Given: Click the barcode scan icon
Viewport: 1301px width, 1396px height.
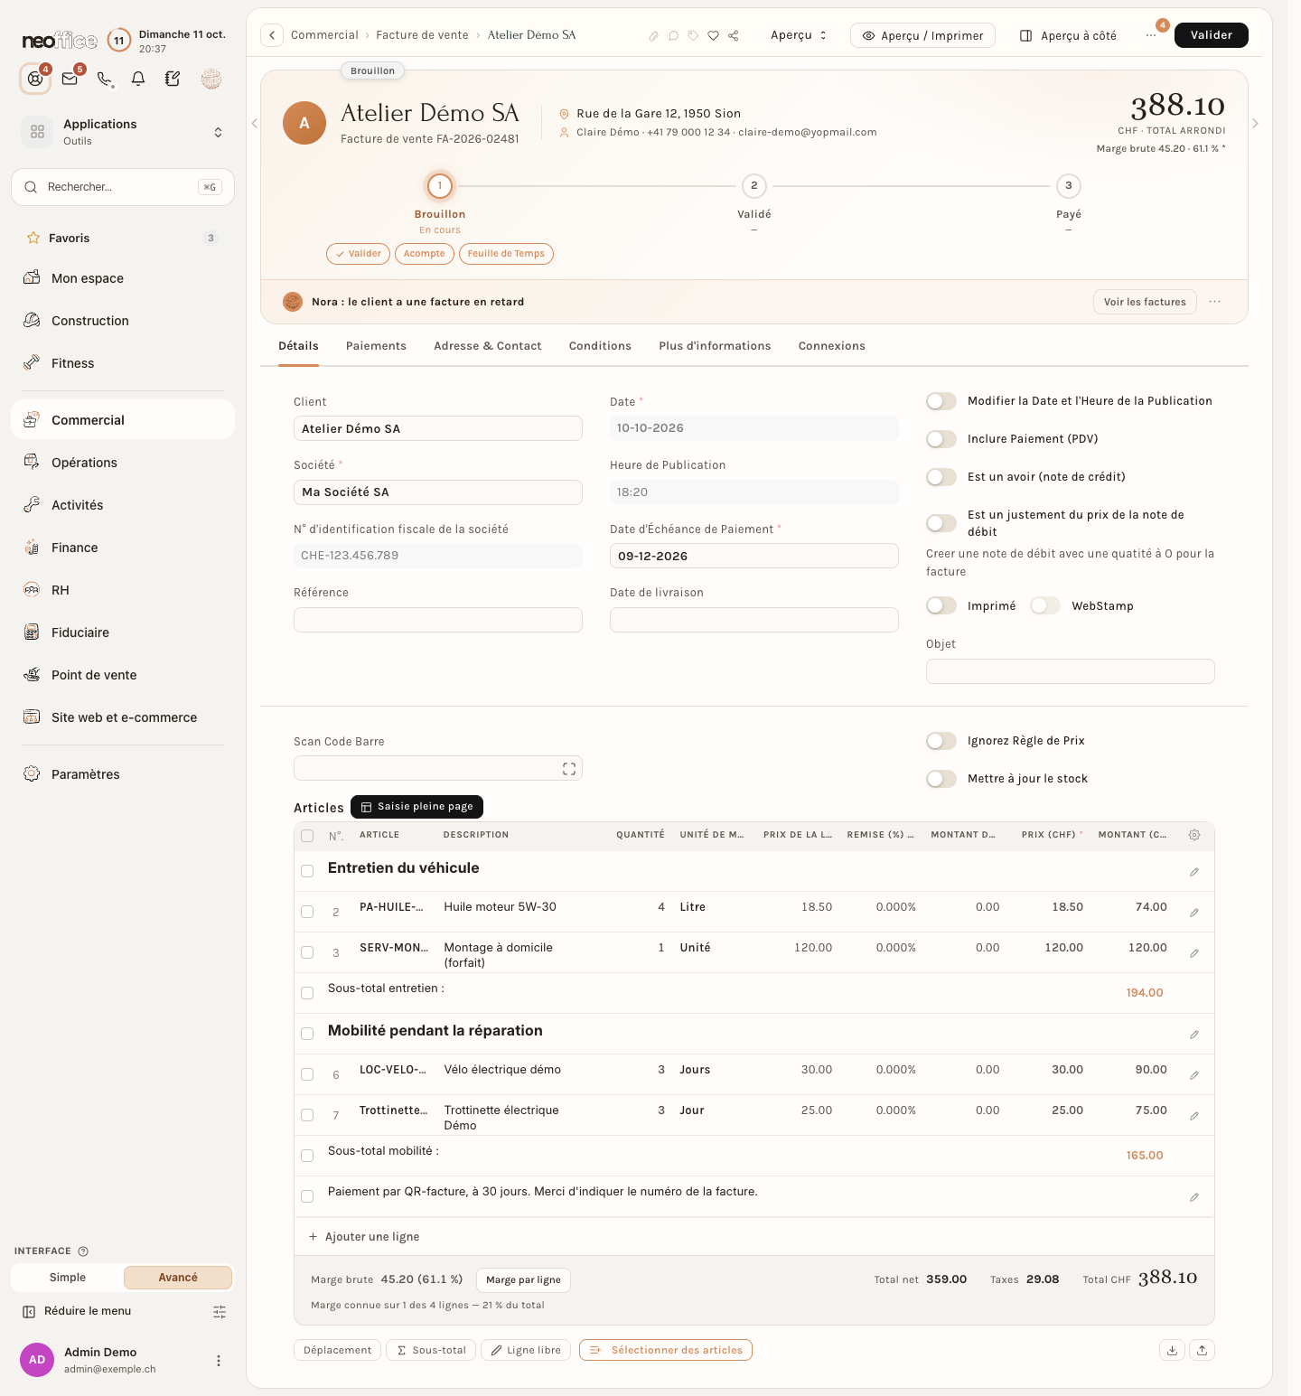Looking at the screenshot, I should [x=569, y=769].
